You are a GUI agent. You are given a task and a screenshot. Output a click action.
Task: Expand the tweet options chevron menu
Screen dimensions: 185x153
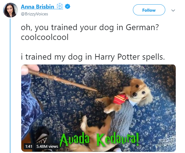tap(173, 10)
